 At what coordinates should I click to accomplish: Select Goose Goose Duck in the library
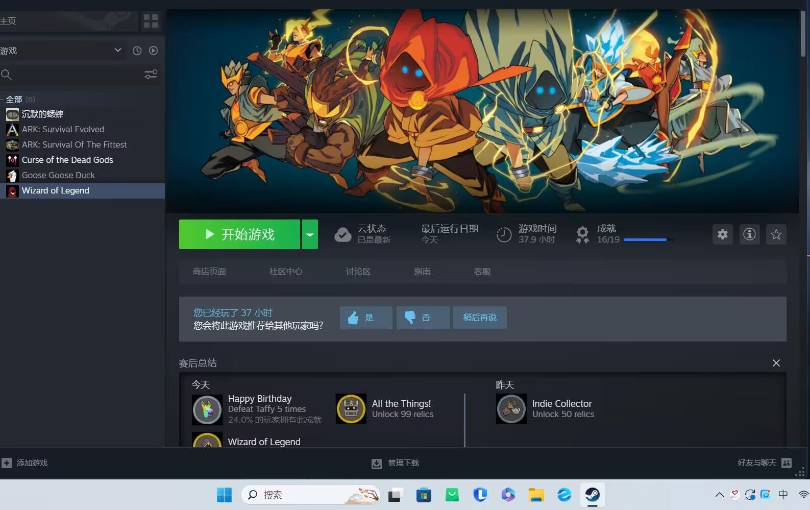pos(82,175)
